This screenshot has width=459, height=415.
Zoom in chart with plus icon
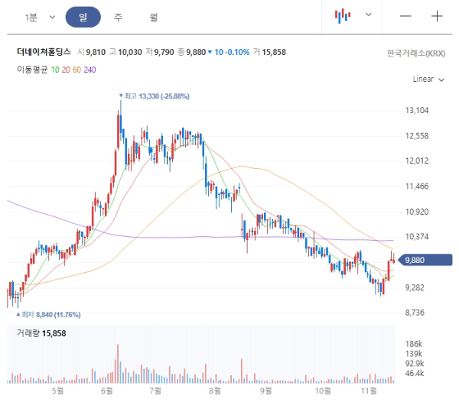coord(437,16)
